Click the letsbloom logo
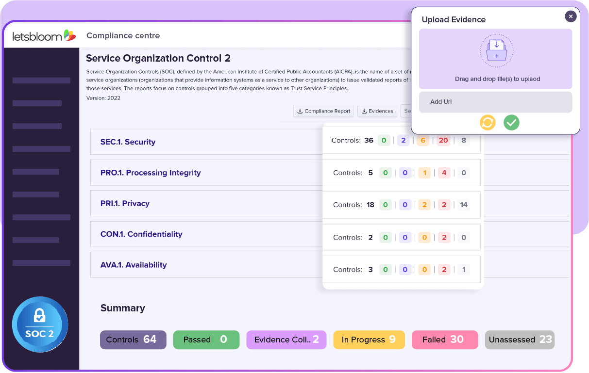 coord(44,35)
